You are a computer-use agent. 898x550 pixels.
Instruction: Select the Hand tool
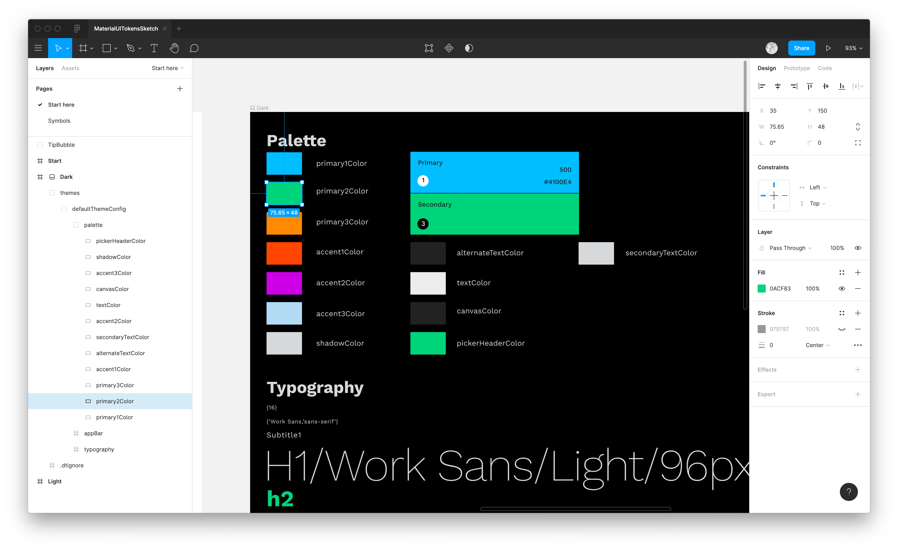point(174,48)
